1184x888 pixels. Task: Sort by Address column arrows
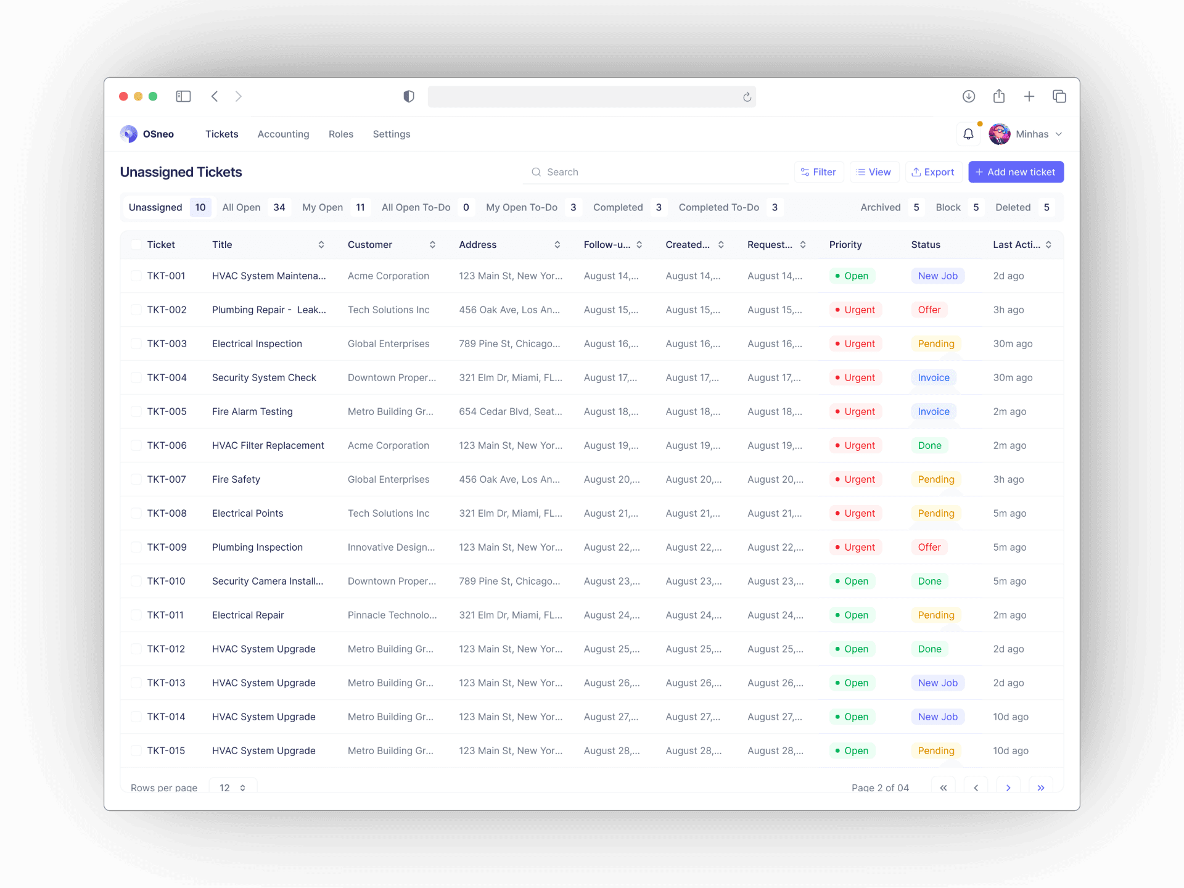point(557,245)
